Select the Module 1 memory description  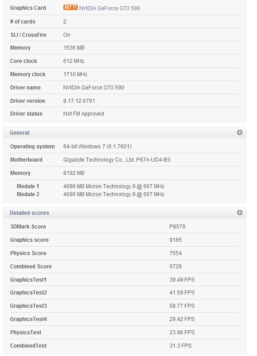pyautogui.click(x=114, y=186)
